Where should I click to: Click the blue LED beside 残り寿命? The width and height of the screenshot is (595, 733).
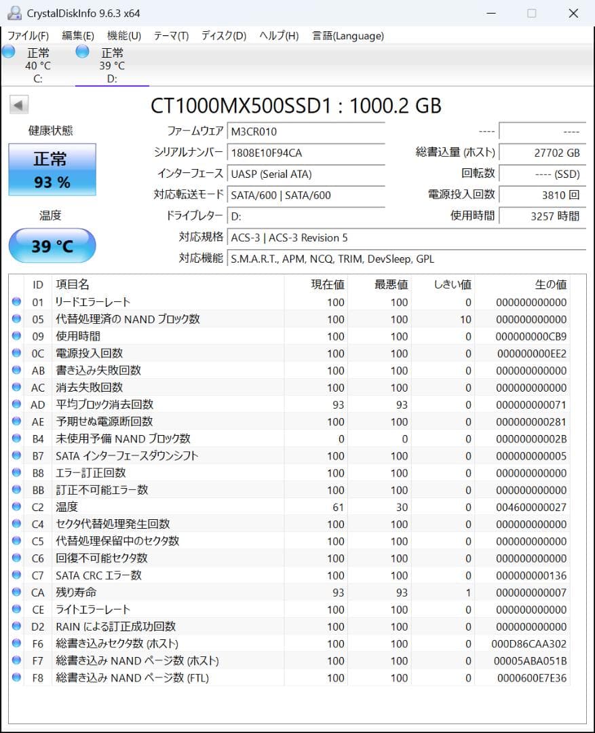click(x=16, y=593)
